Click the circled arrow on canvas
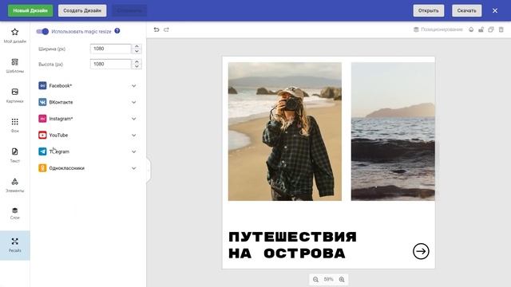The height and width of the screenshot is (287, 511). tap(421, 251)
